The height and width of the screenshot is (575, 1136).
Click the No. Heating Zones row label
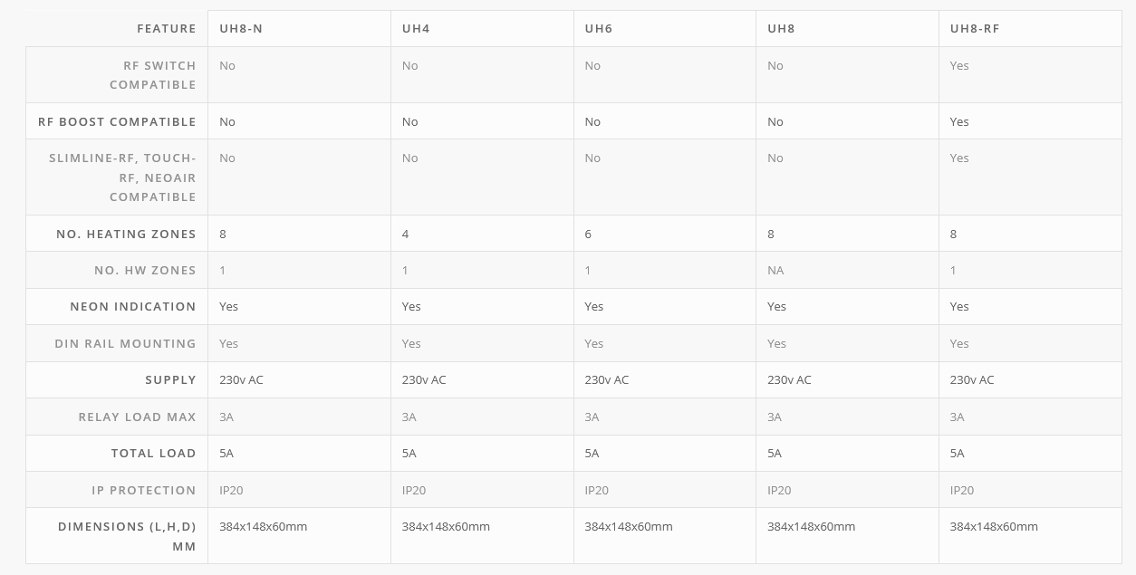pos(126,234)
